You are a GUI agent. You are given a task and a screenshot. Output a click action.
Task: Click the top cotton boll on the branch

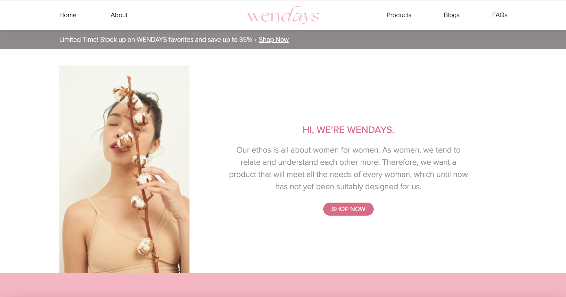121,94
